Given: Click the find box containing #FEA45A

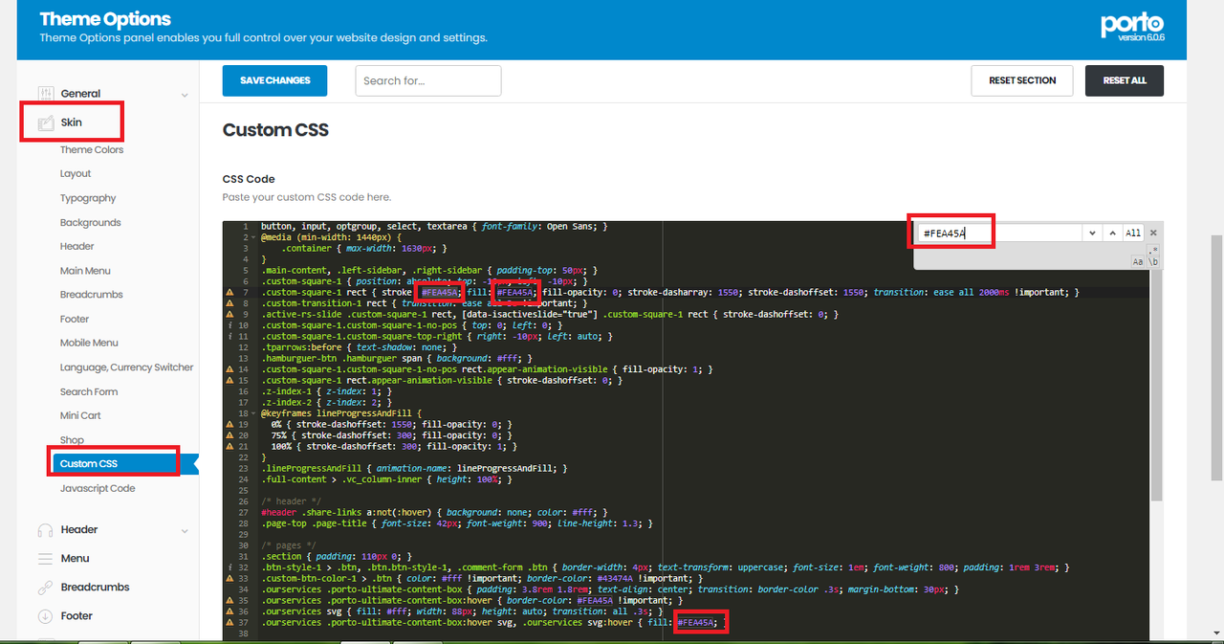Looking at the screenshot, I should coord(999,233).
